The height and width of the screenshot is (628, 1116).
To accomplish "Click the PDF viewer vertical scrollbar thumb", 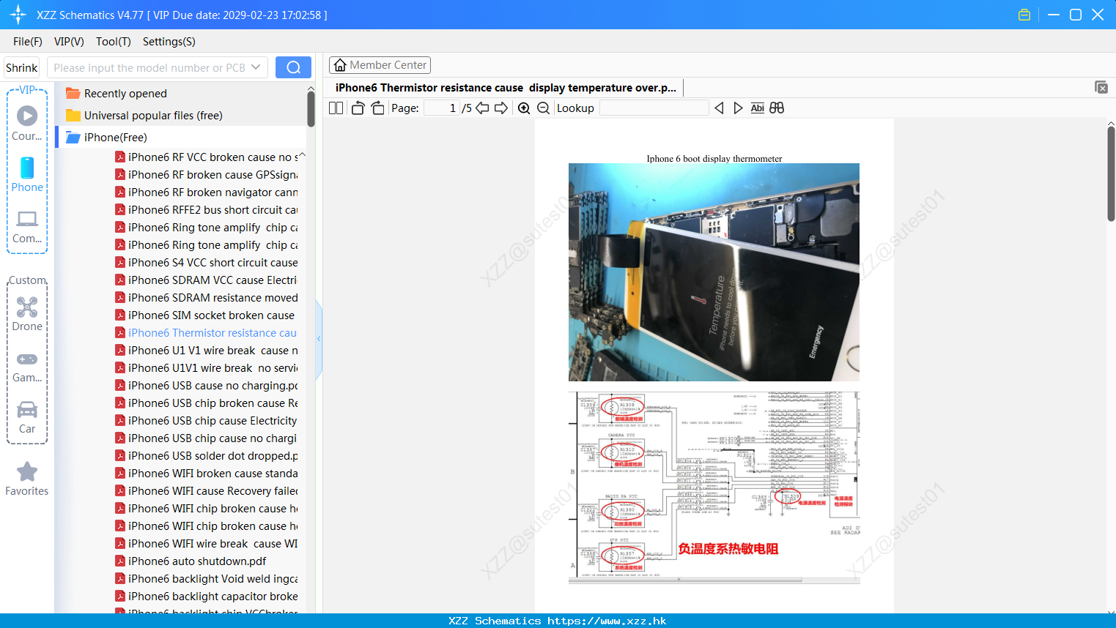I will tap(1111, 173).
